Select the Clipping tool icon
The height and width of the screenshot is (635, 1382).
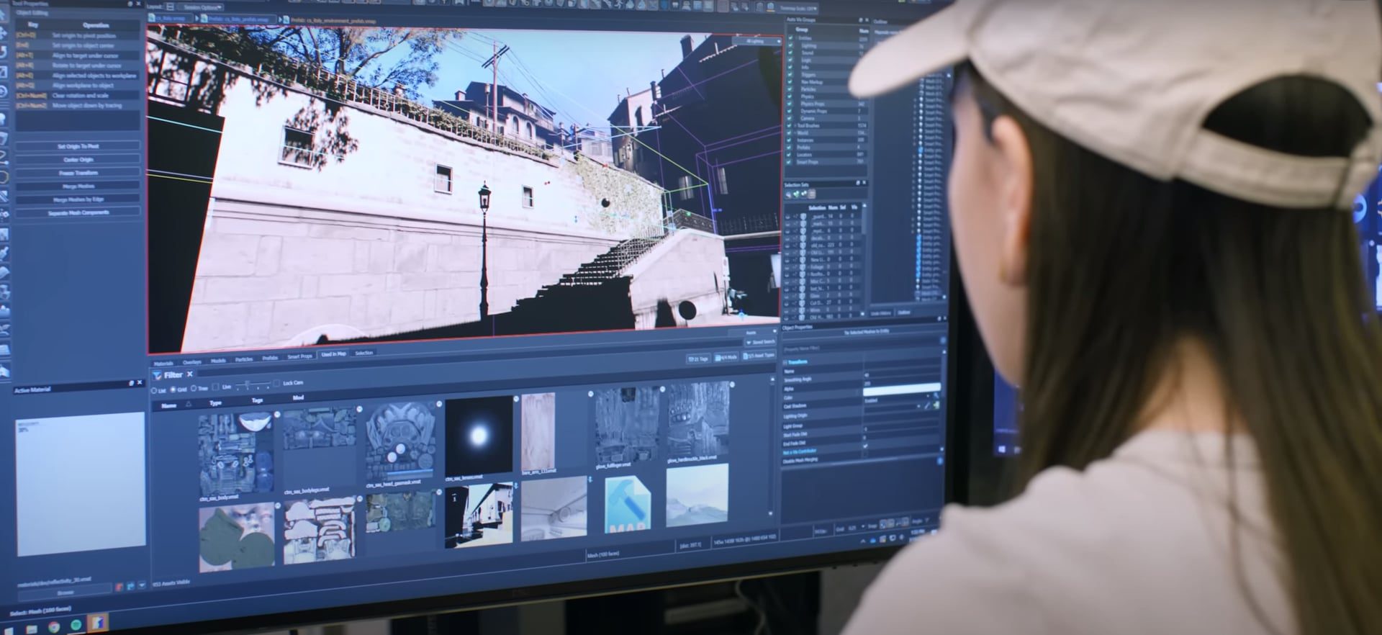coord(3,195)
